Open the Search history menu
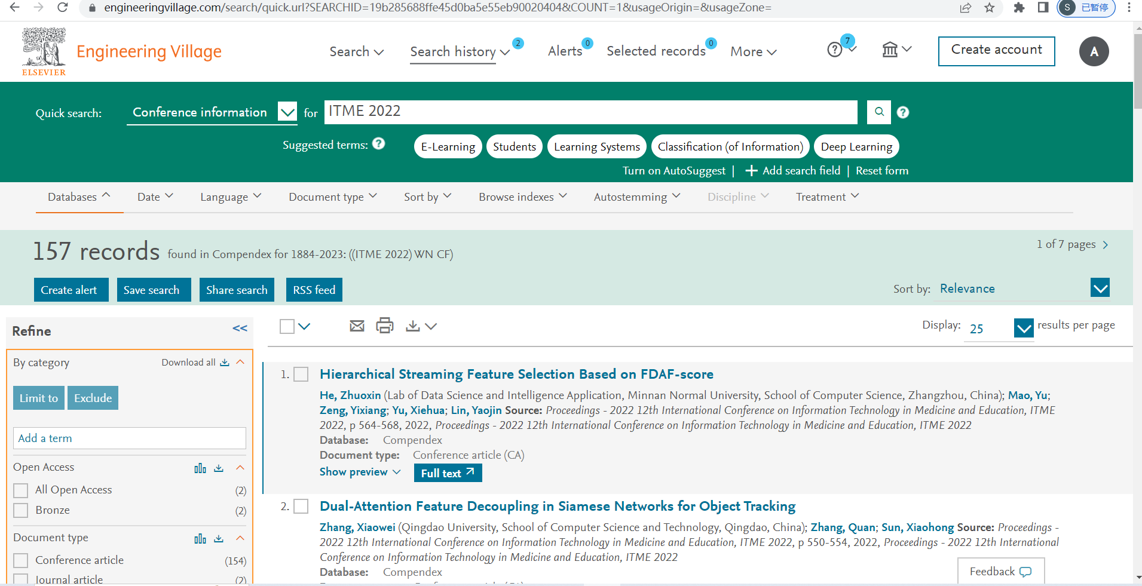Image resolution: width=1142 pixels, height=586 pixels. point(459,52)
